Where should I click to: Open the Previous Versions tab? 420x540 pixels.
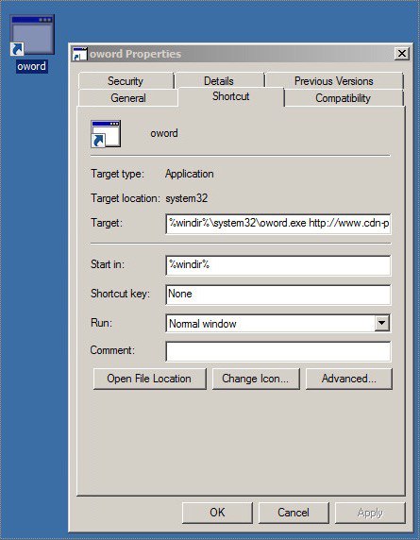[334, 81]
